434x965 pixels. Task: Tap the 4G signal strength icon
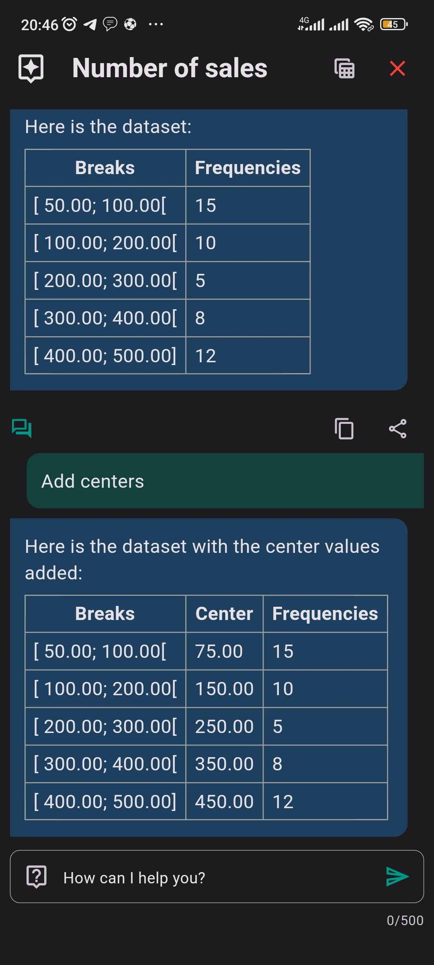point(311,24)
